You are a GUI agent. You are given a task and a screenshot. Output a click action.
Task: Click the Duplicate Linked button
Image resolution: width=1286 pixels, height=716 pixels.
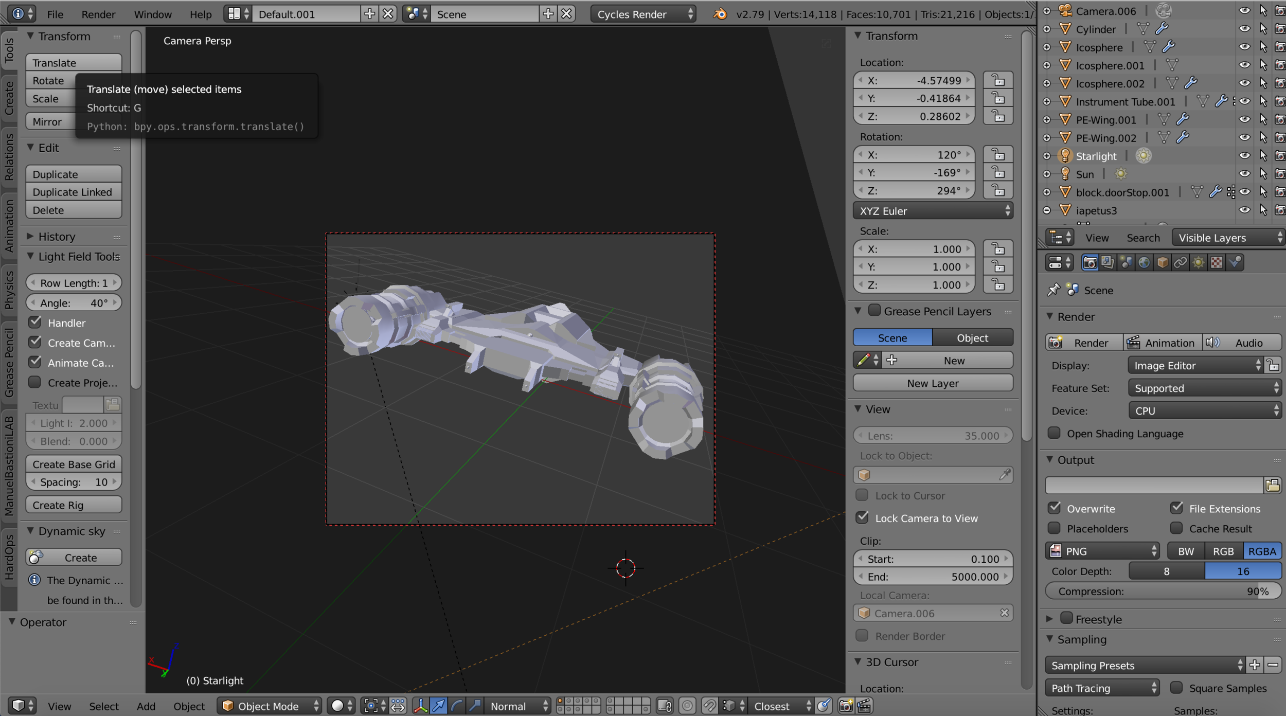coord(74,192)
